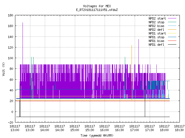The width and height of the screenshot is (185, 138).
Task: Select the 'NPD1 start' legend label
Action: tap(157, 33)
